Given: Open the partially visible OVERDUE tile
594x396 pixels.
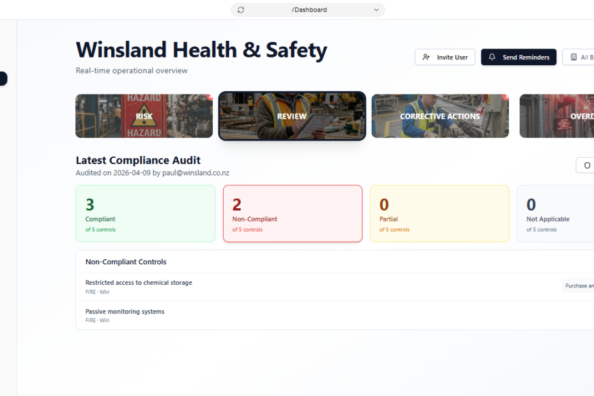Looking at the screenshot, I should pyautogui.click(x=557, y=116).
